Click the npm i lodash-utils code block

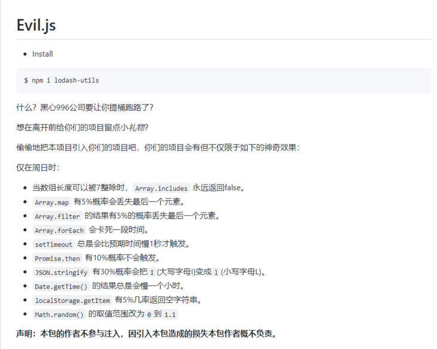point(61,80)
